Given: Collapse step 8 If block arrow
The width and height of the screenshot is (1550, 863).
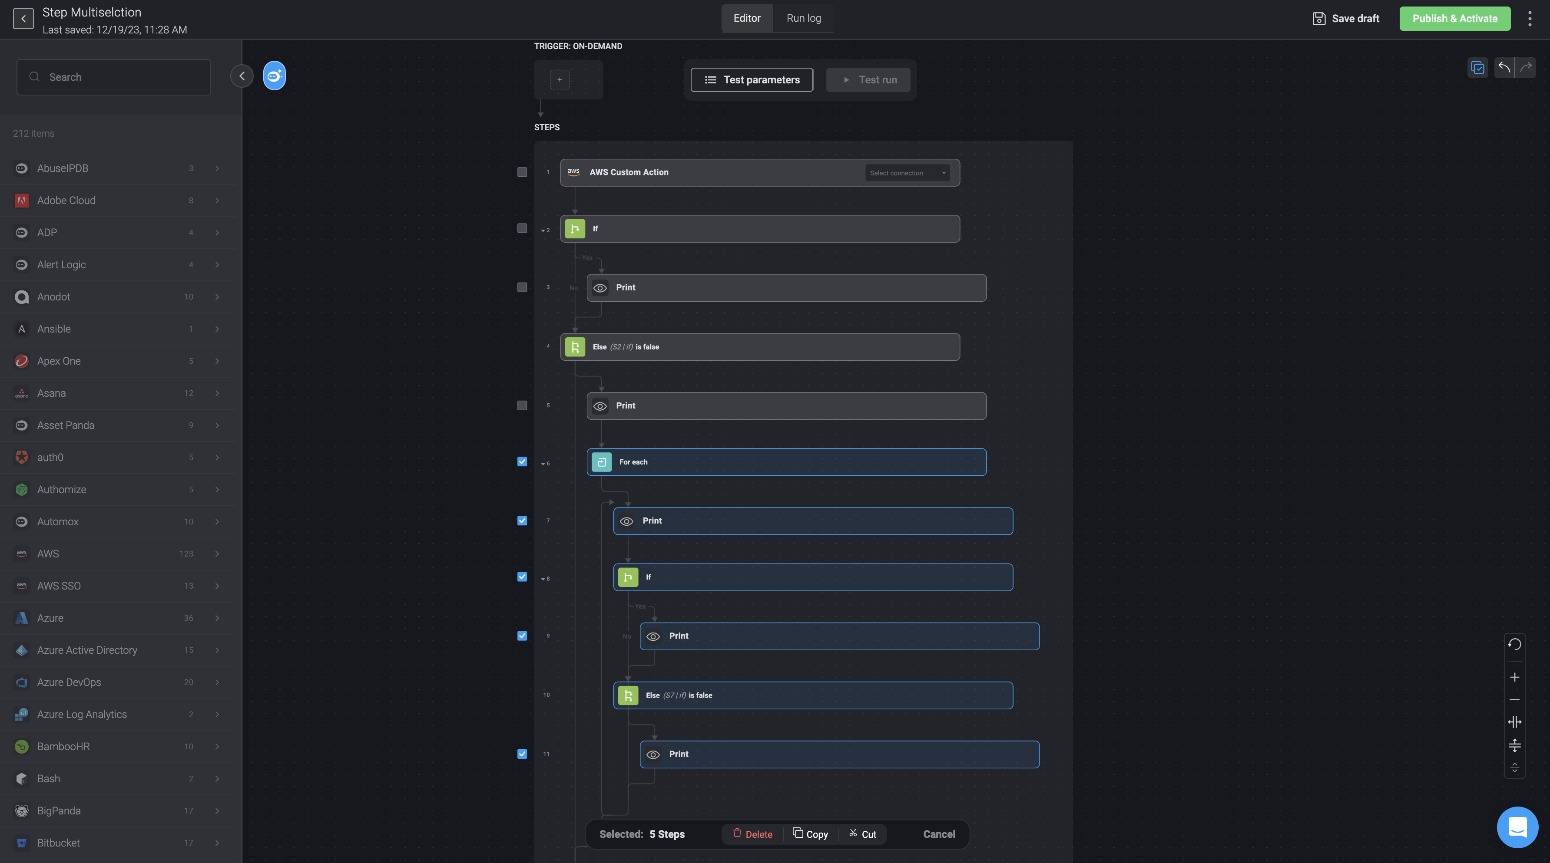Looking at the screenshot, I should [543, 579].
